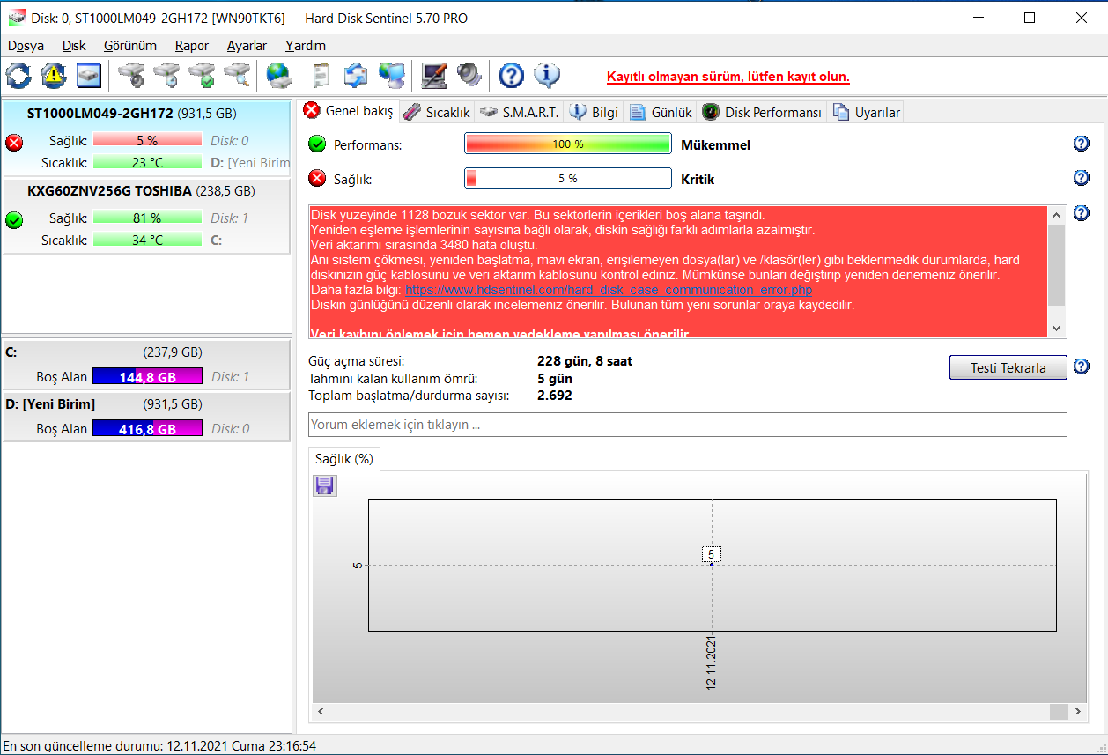This screenshot has height=755, width=1108.
Task: Switch to the S.M.A.R.T. tab
Action: (x=520, y=113)
